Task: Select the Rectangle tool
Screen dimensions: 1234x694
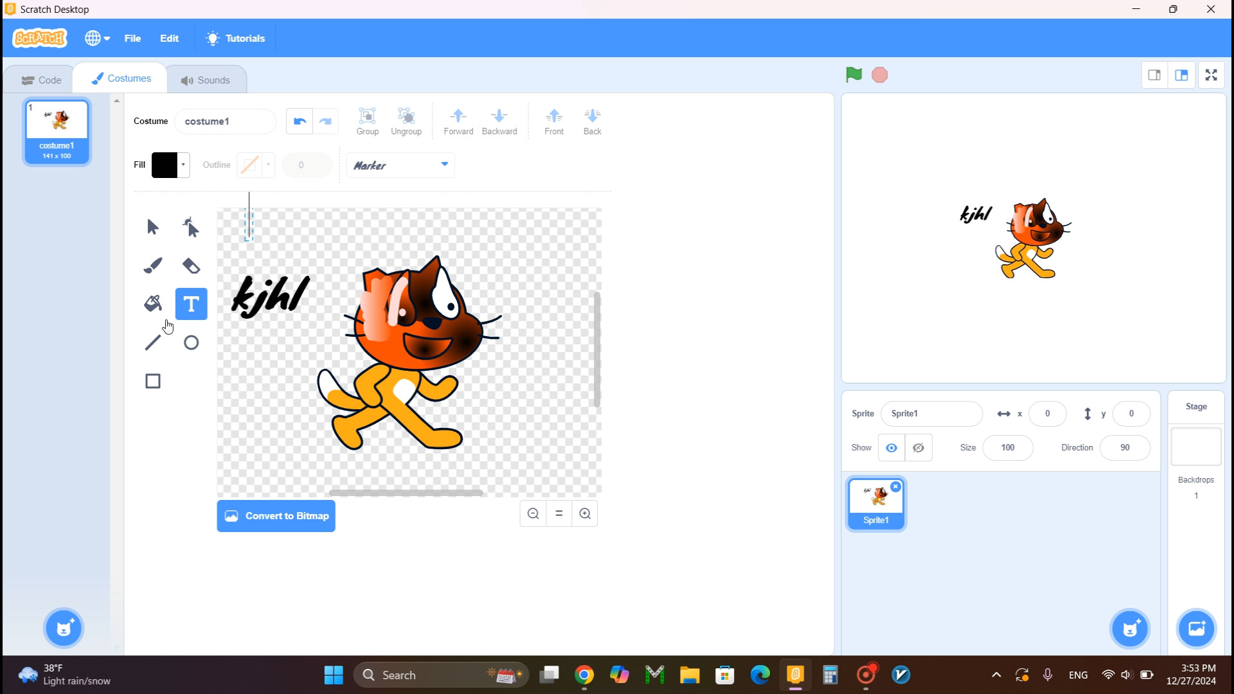Action: point(152,381)
